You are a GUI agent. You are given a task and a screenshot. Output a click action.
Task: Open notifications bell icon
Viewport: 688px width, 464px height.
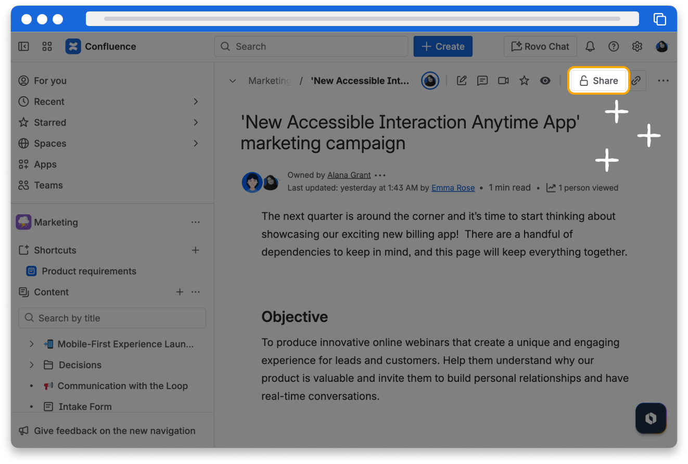click(x=590, y=46)
